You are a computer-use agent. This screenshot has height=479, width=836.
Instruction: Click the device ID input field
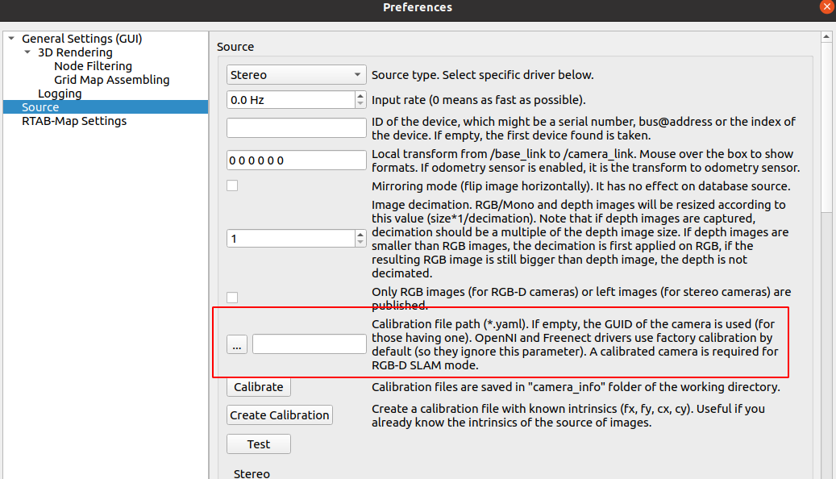click(296, 128)
